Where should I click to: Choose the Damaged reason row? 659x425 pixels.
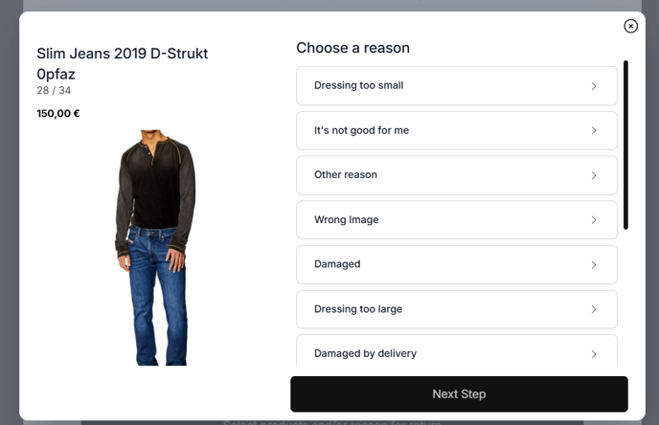pyautogui.click(x=457, y=264)
